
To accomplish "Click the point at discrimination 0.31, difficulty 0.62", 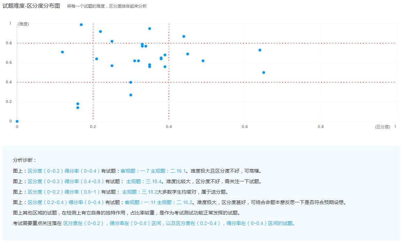I will pyautogui.click(x=135, y=61).
